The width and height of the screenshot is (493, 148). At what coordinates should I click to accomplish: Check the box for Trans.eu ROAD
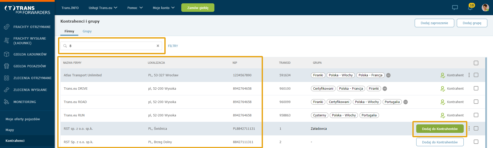click(476, 102)
